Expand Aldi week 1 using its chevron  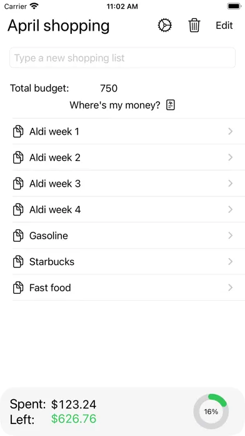pyautogui.click(x=230, y=132)
